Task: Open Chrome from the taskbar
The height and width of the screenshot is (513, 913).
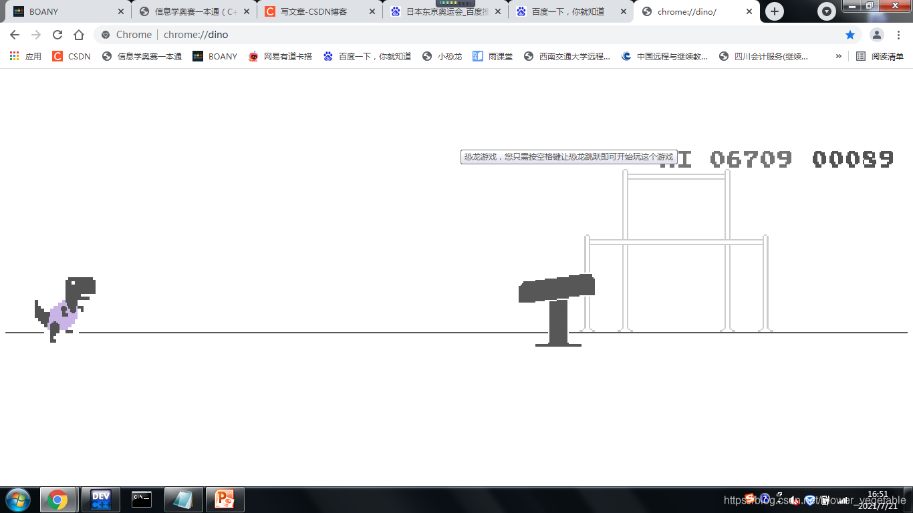Action: point(57,500)
